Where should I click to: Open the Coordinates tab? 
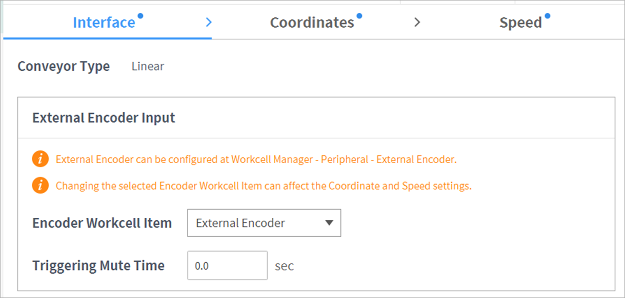click(312, 23)
